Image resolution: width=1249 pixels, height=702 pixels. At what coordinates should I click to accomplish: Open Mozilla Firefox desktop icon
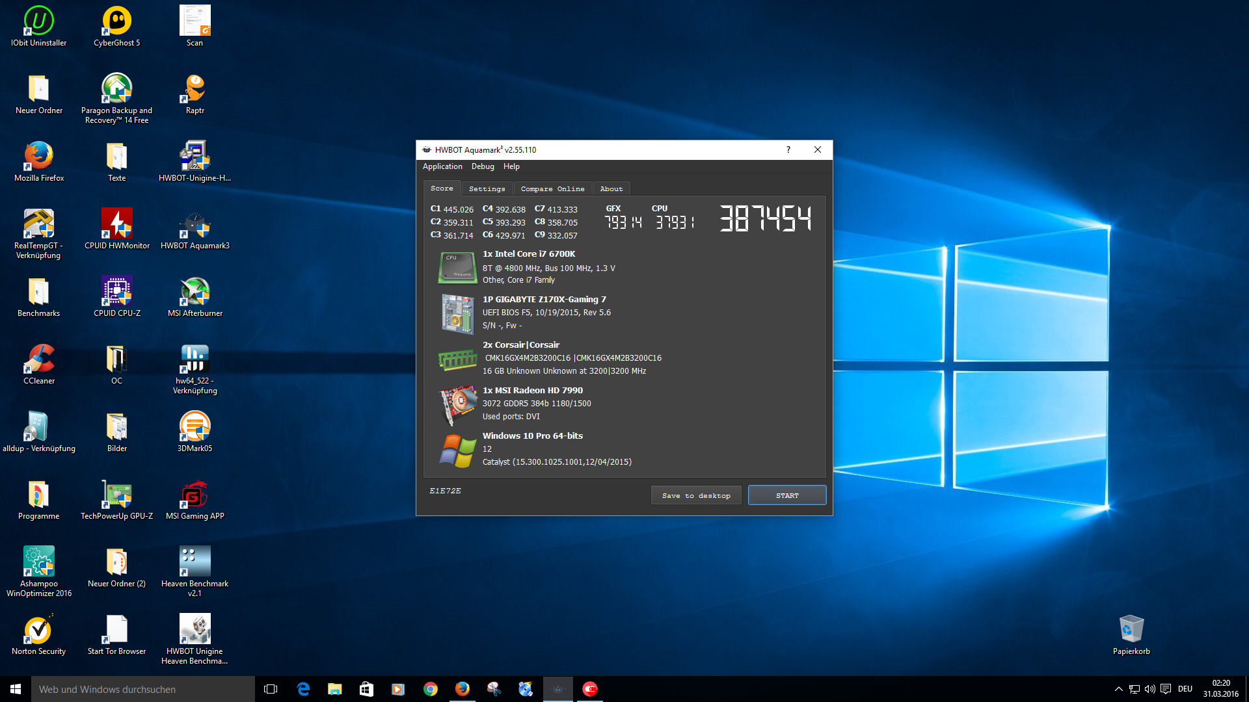39,161
